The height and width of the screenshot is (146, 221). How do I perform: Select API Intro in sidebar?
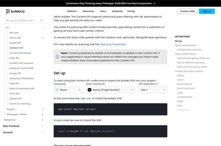[x=14, y=33]
